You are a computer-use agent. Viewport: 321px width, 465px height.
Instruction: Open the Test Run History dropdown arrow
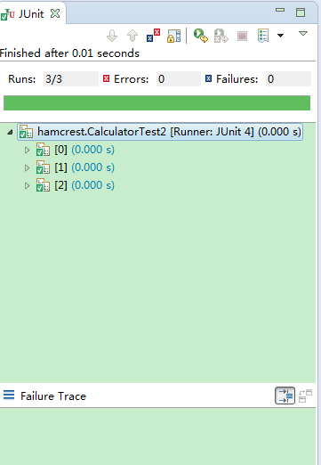click(280, 36)
